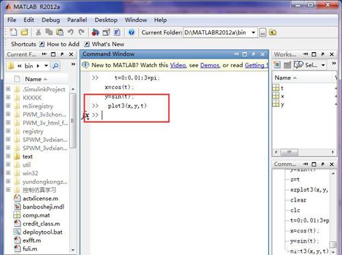
Task: Click the Current Folder vertical scrollbar
Action: pos(73,169)
